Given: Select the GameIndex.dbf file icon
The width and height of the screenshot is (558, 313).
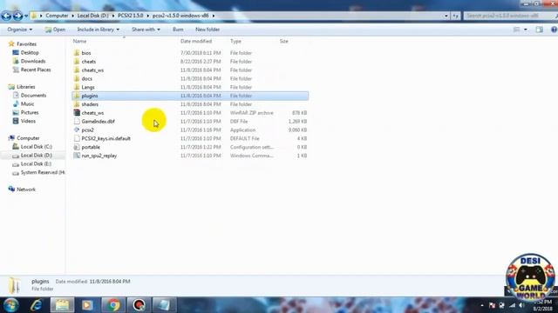Looking at the screenshot, I should [77, 121].
